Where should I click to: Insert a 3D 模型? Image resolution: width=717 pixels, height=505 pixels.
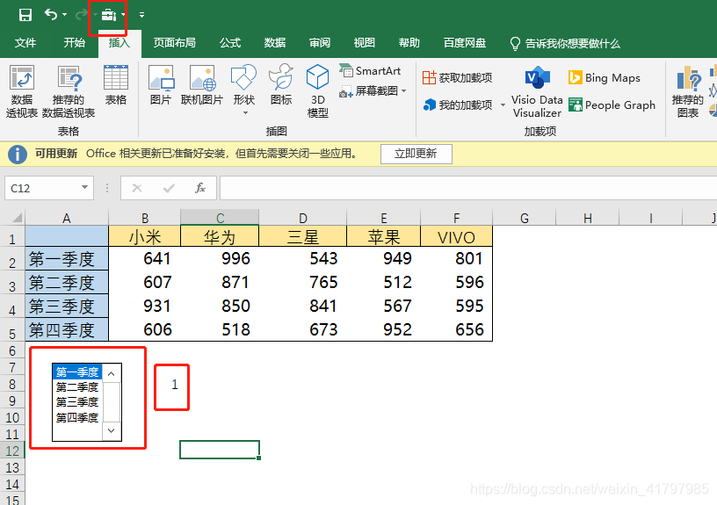tap(318, 91)
